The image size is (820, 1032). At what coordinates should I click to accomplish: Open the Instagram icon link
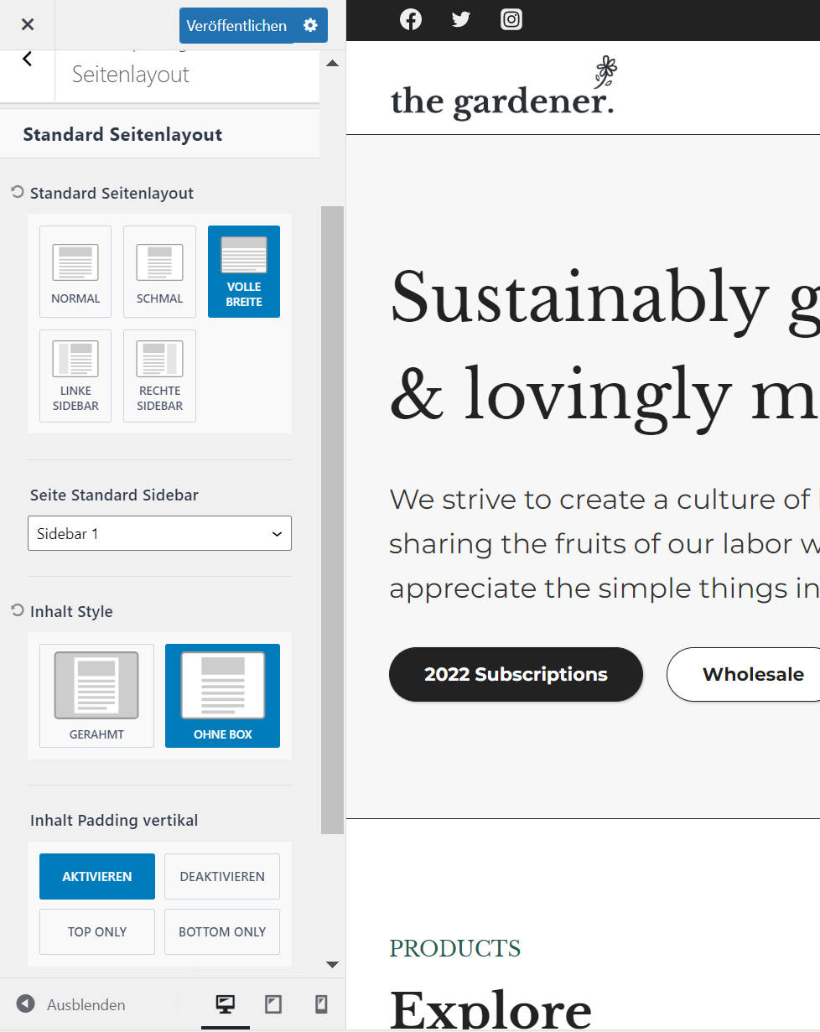coord(511,19)
